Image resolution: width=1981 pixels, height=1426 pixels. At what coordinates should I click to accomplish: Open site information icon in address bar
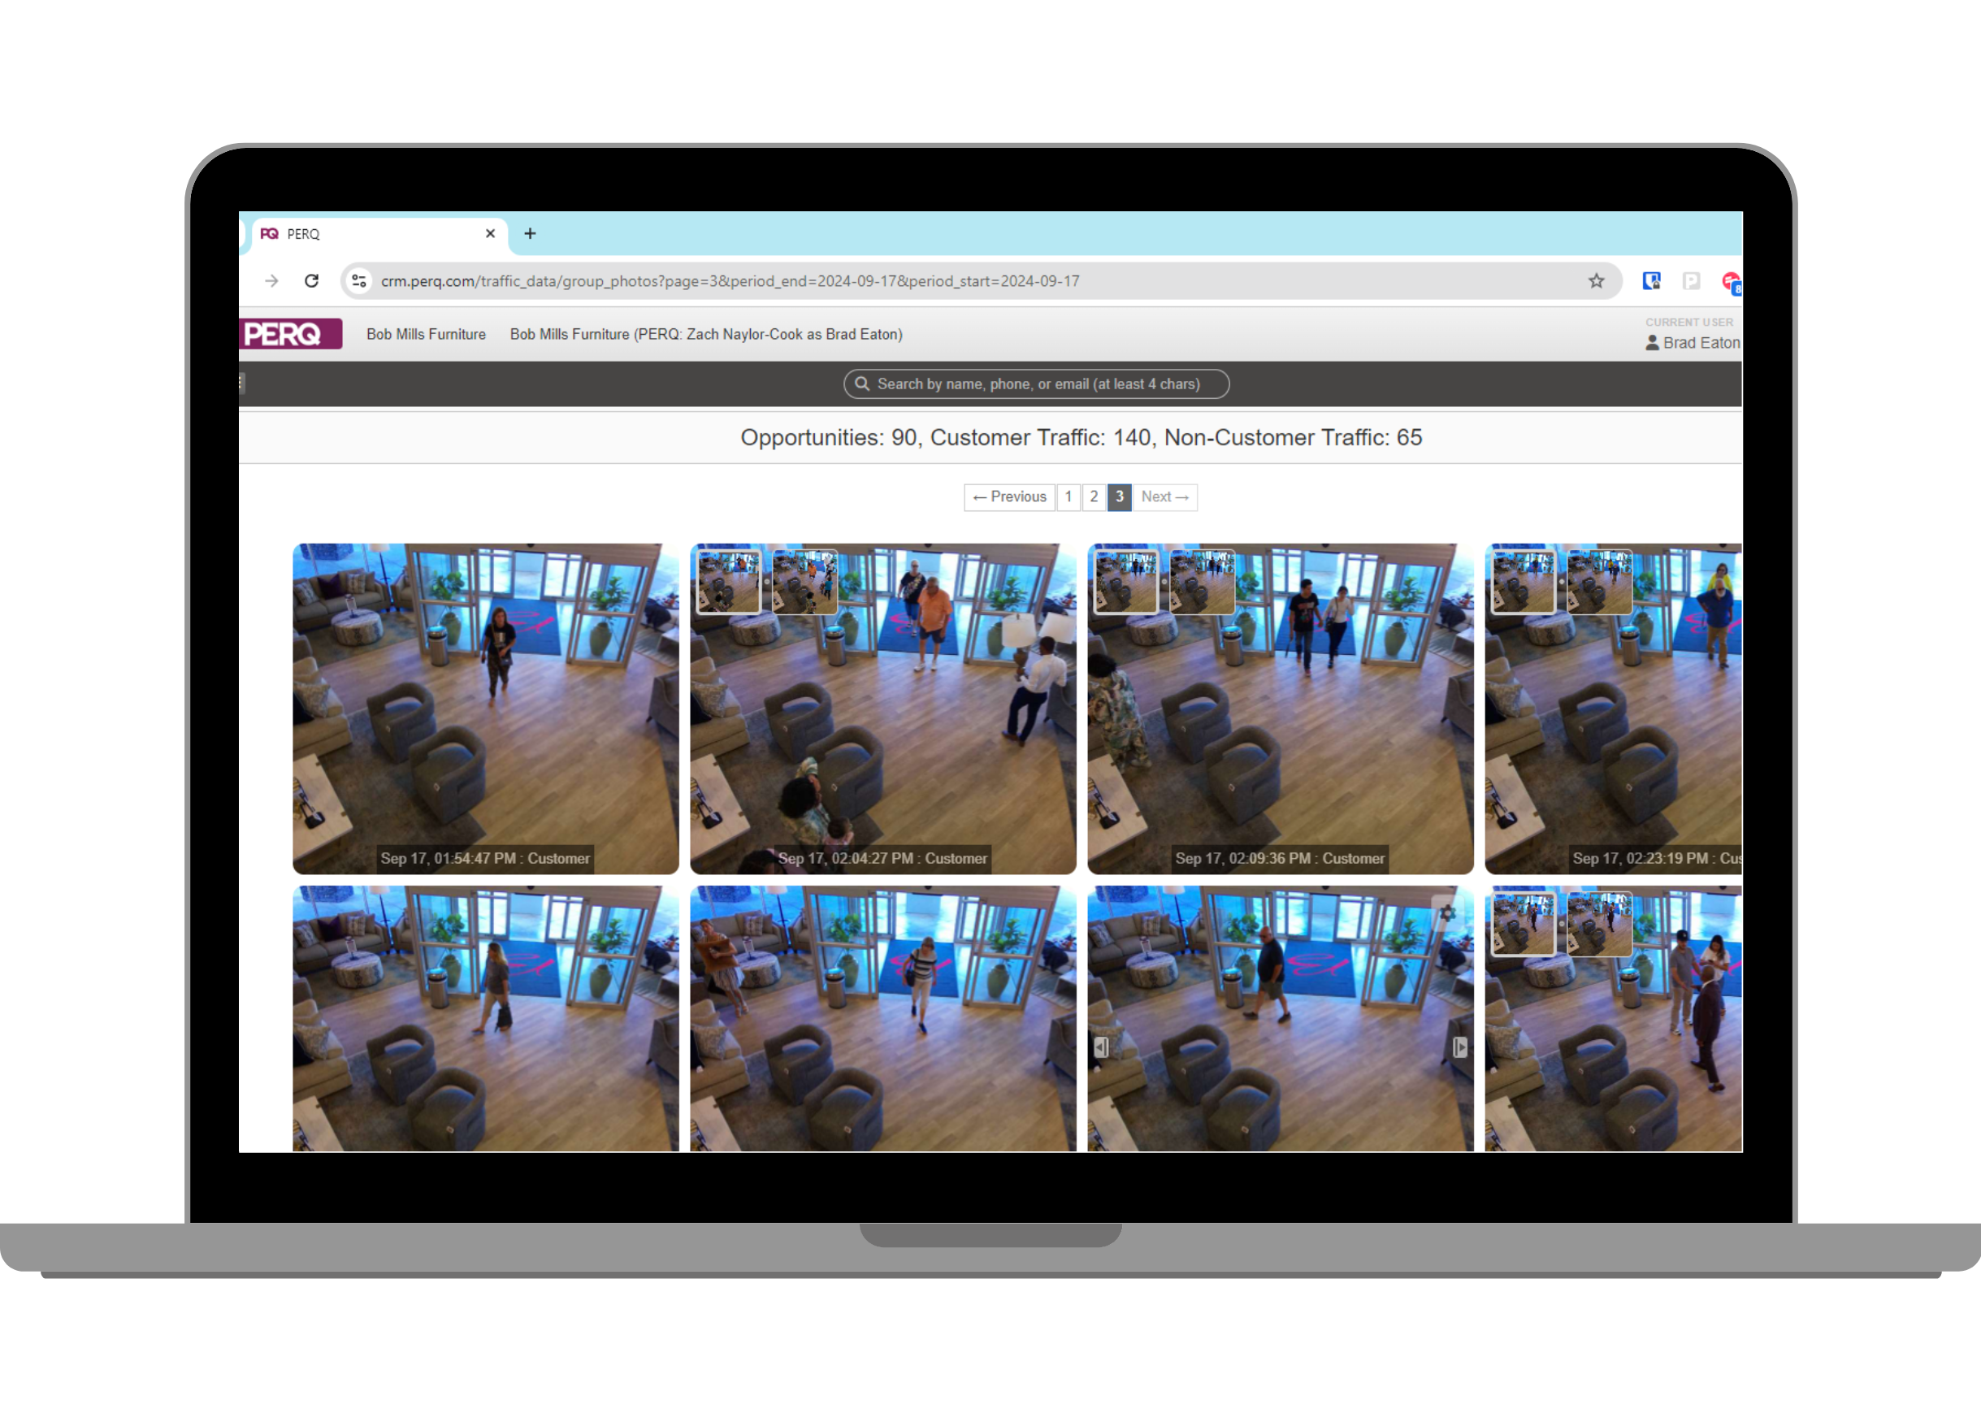click(359, 280)
